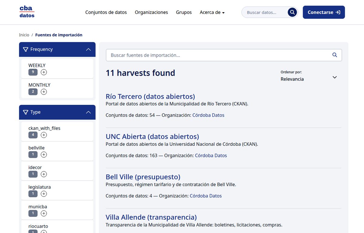Click magnifier icon in harvest search box
The height and width of the screenshot is (233, 364).
point(335,55)
